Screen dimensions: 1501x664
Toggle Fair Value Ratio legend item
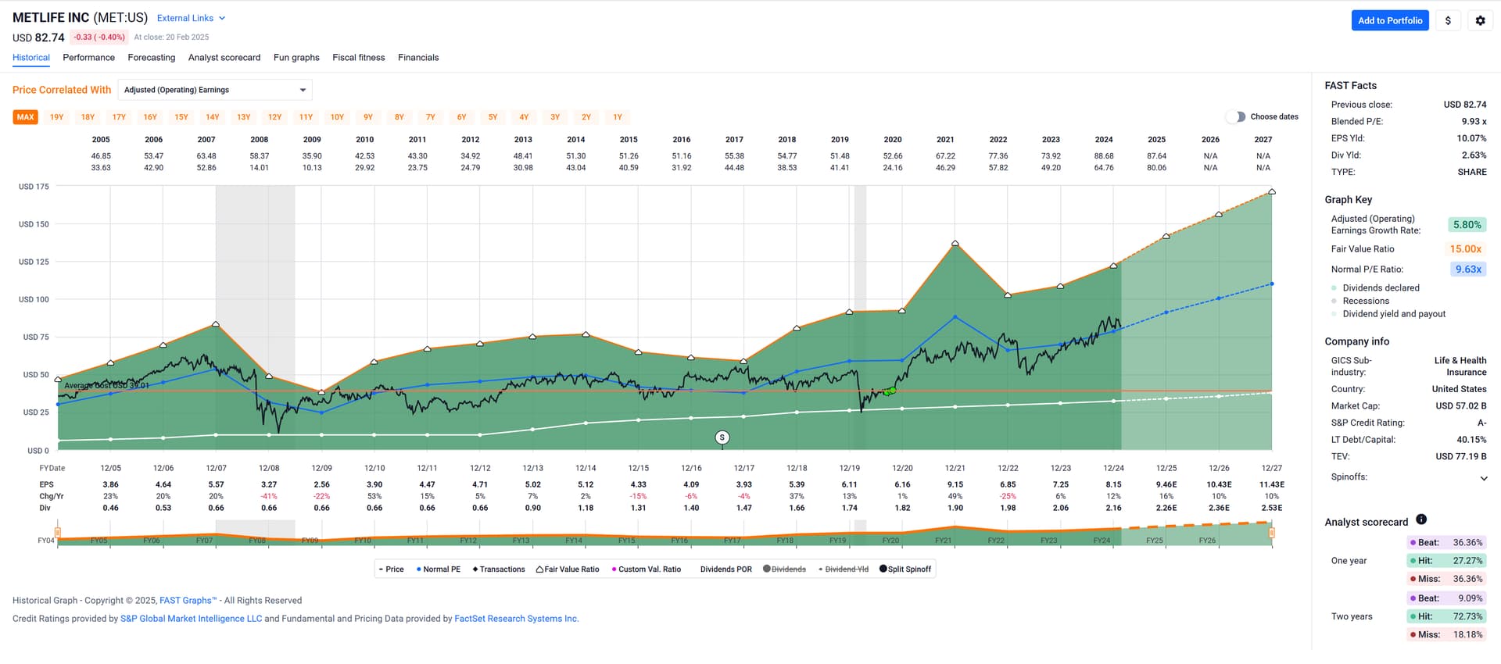coord(568,569)
